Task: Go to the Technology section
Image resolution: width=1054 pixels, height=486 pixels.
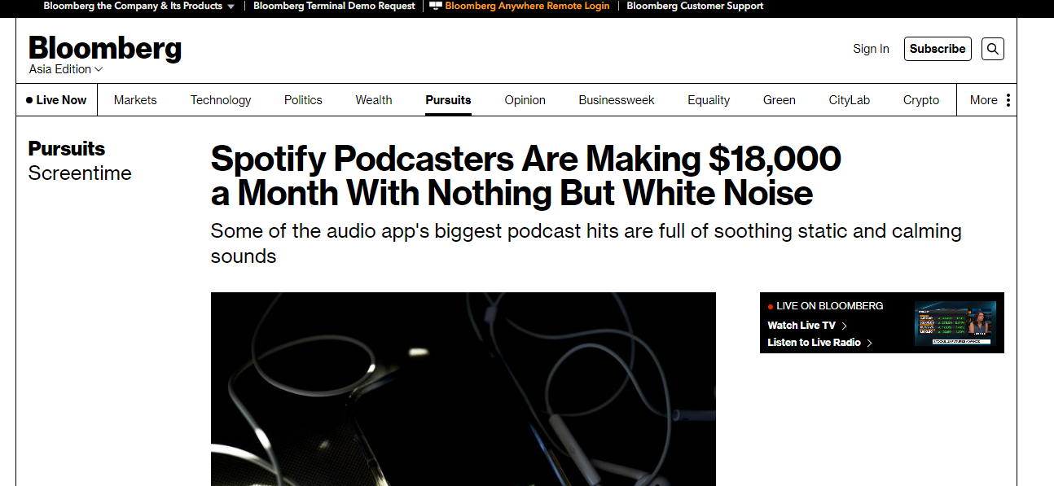Action: pyautogui.click(x=221, y=100)
